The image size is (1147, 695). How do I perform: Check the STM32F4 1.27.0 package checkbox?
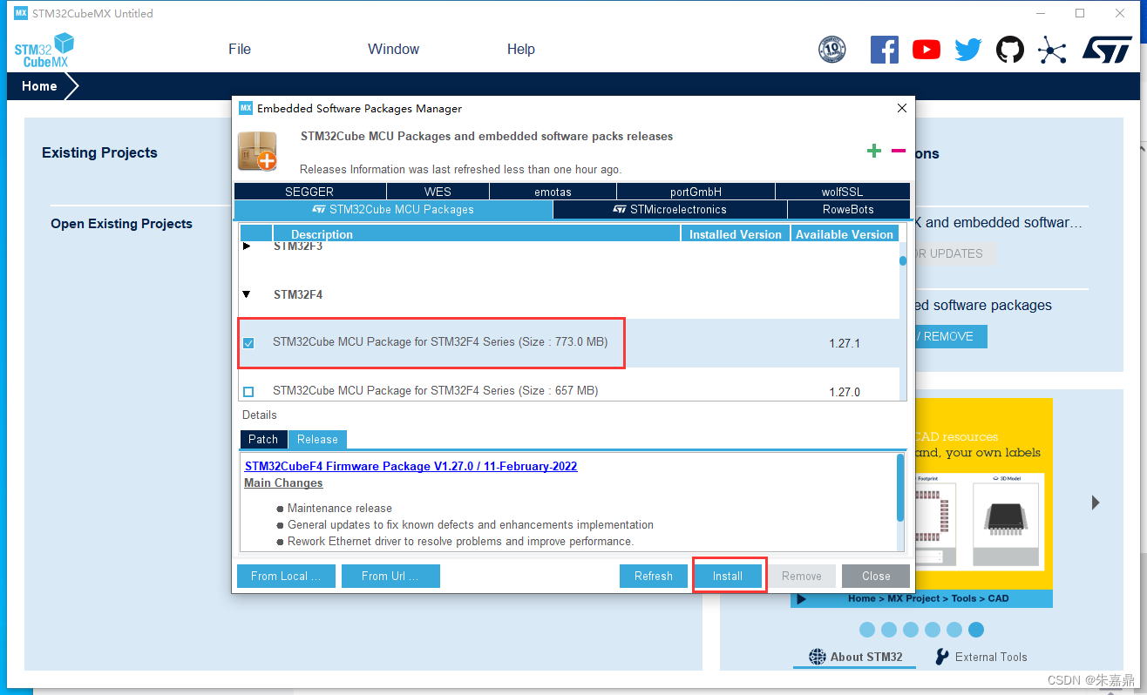click(x=248, y=392)
